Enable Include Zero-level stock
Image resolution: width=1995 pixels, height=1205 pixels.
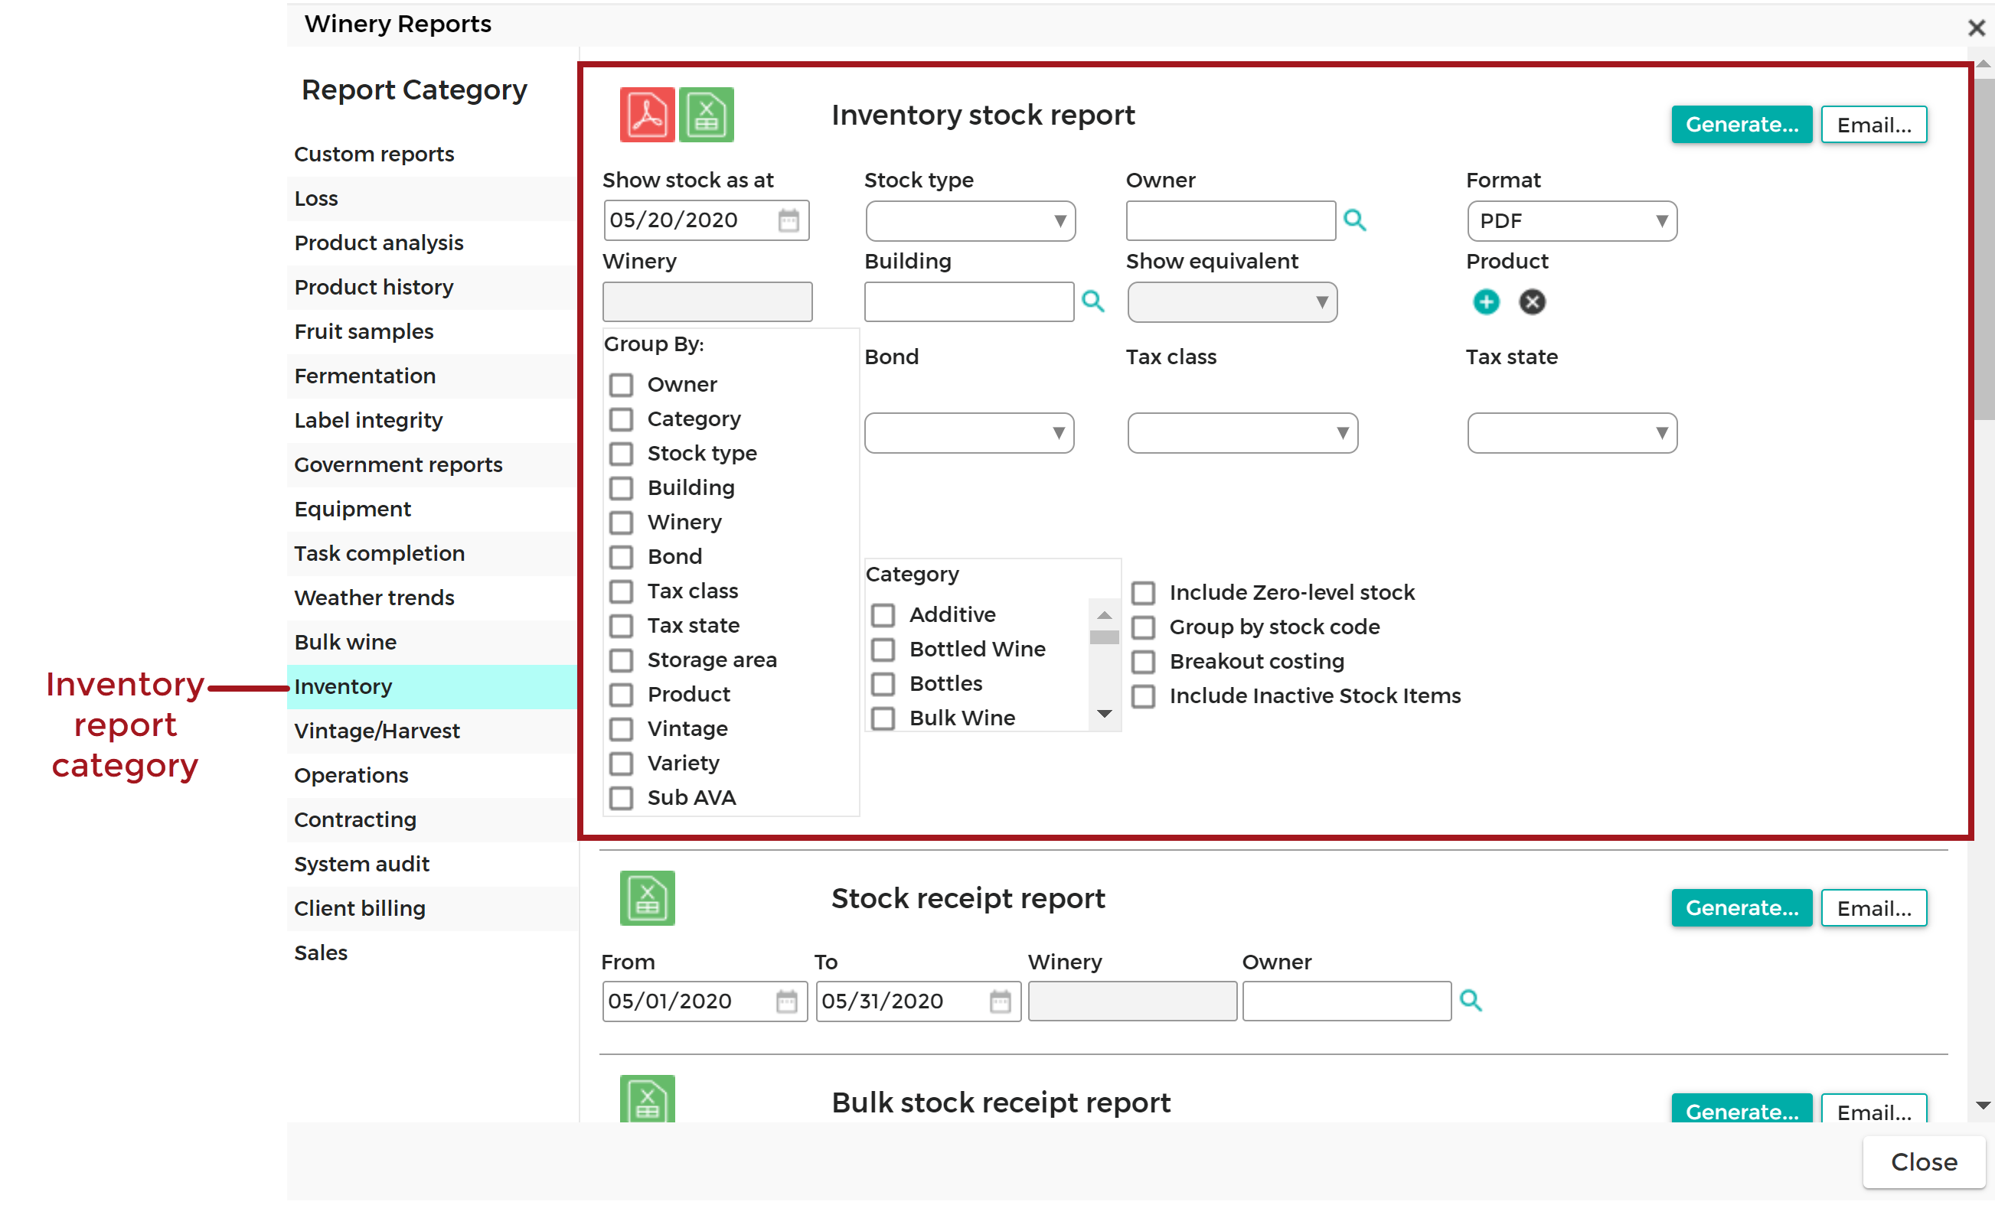(x=1142, y=592)
